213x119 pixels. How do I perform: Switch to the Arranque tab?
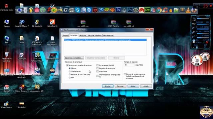tap(74, 35)
